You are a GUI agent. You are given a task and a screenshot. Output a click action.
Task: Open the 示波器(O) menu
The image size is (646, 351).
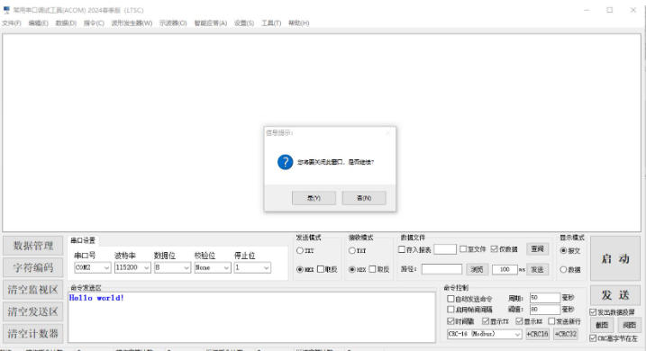point(173,23)
